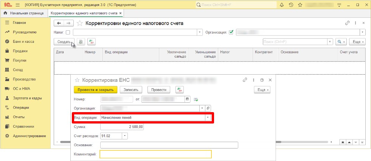Image resolution: width=371 pixels, height=161 pixels.
Task: Open Еще menu in list toolbar
Action: click(x=358, y=42)
